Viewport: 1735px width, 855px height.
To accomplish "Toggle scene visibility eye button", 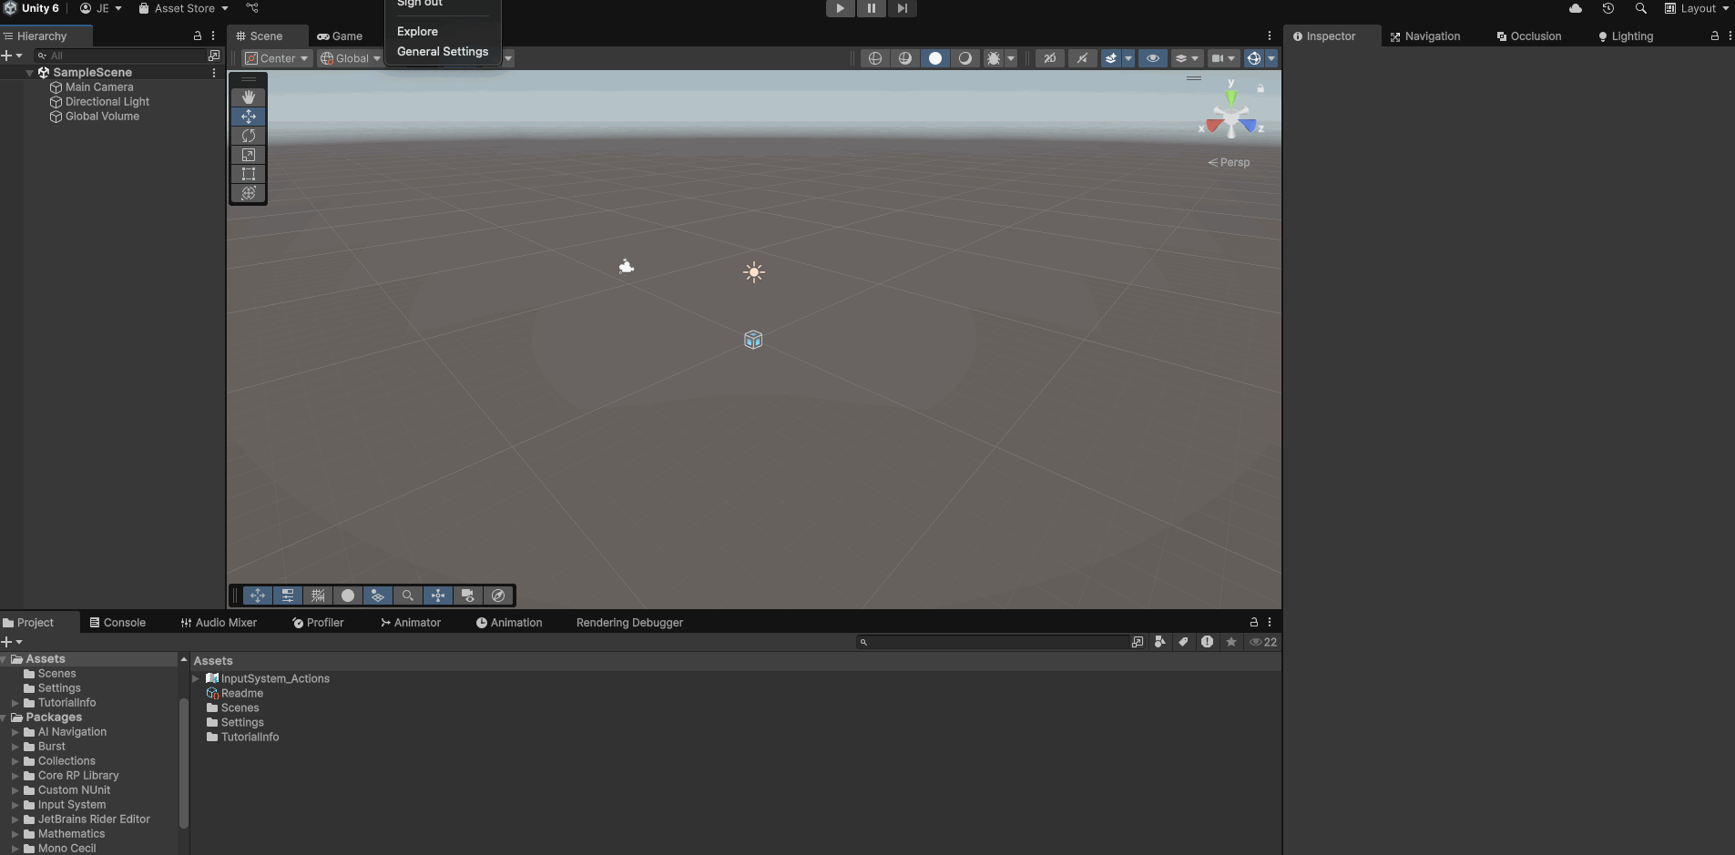I will pos(1153,58).
